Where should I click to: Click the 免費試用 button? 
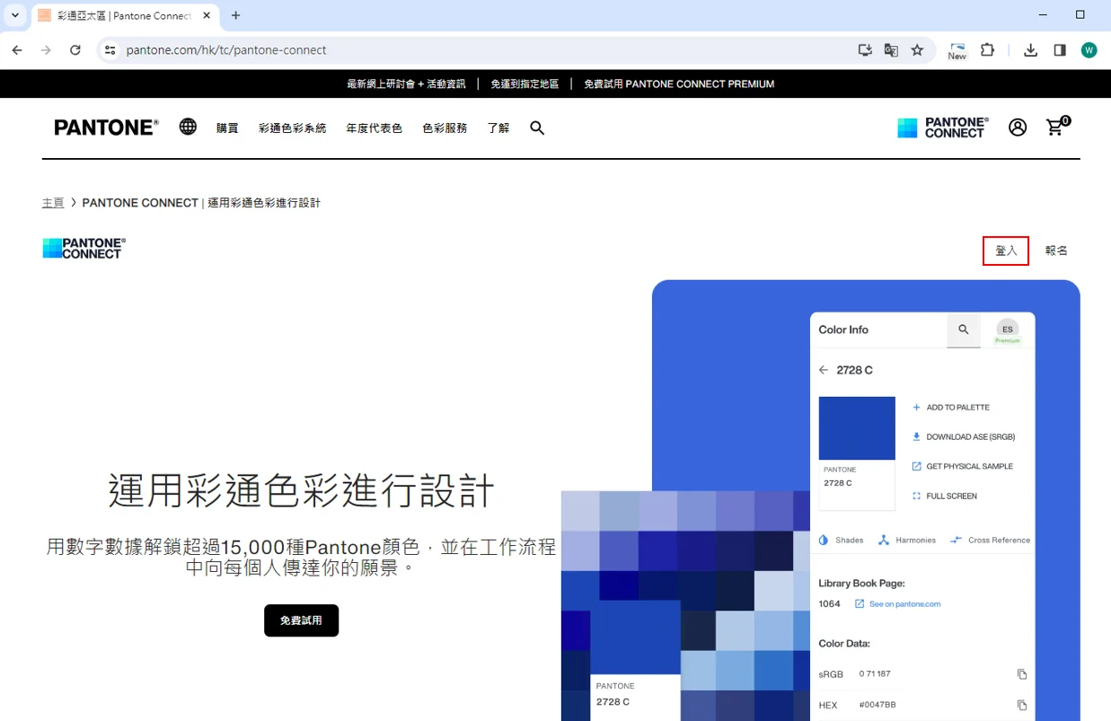pyautogui.click(x=301, y=620)
